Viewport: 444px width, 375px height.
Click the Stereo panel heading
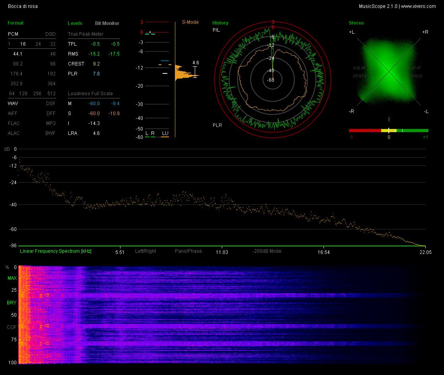(356, 23)
